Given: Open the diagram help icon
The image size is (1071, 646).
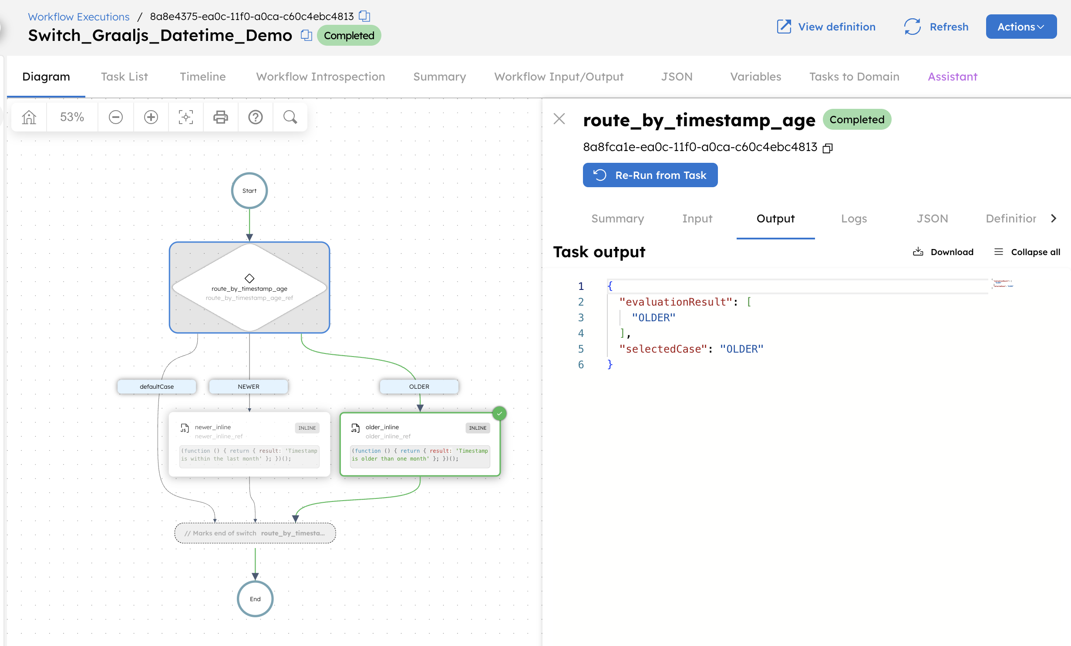Looking at the screenshot, I should point(255,117).
